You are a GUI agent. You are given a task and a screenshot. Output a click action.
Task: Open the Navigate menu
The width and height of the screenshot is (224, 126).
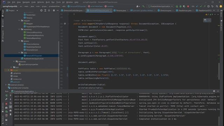click(x=26, y=2)
